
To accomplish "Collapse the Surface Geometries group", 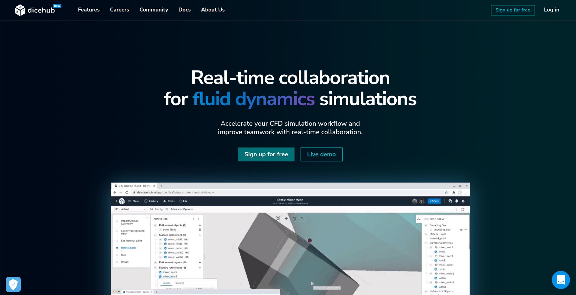I will pos(426,243).
